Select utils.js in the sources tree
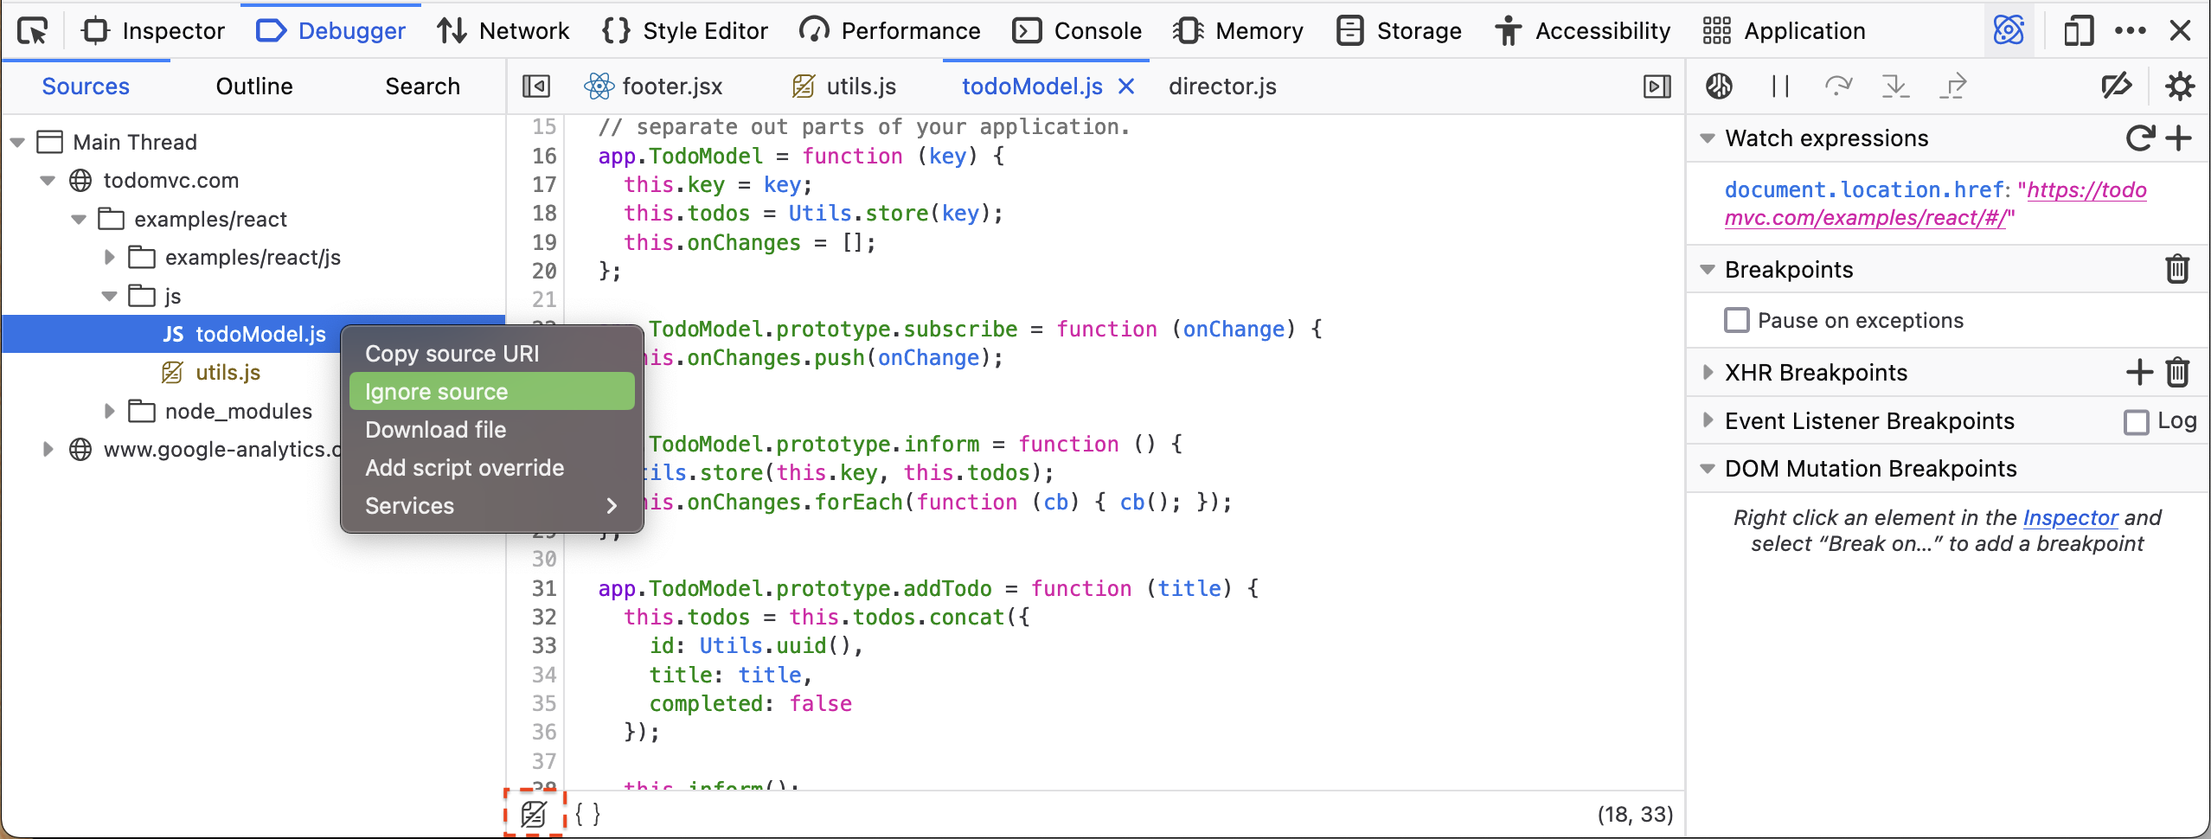2211x839 pixels. 228,373
